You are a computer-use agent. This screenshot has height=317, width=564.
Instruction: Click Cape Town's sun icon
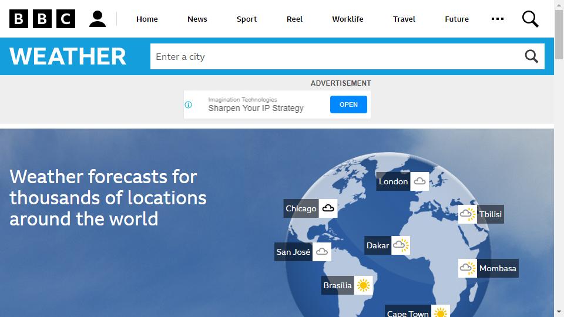(x=440, y=311)
